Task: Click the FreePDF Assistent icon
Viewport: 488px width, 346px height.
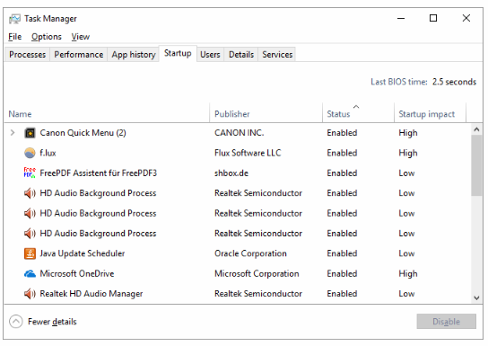Action: point(30,173)
